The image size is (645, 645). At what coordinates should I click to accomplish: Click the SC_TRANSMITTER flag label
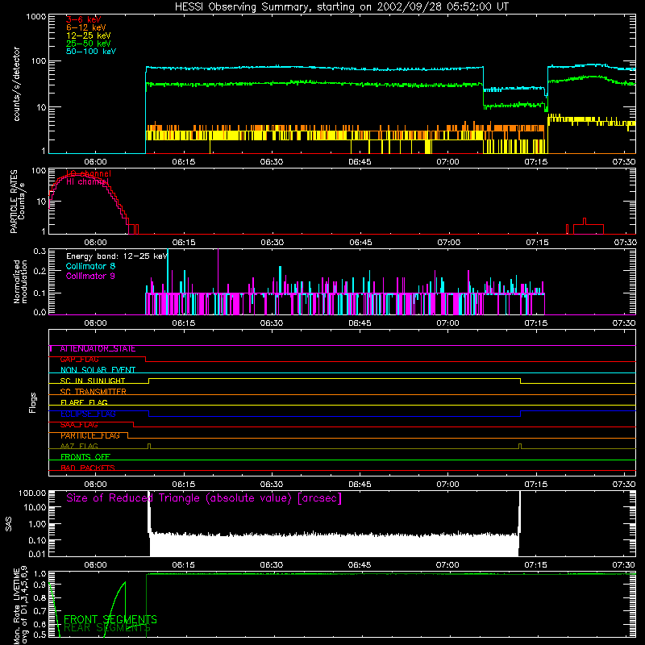(93, 392)
